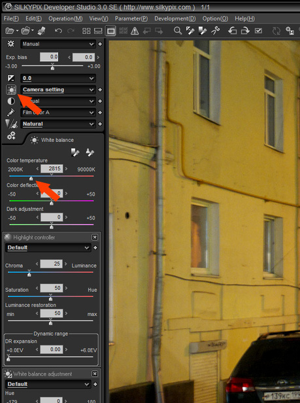
Task: Increase the color temperature with right arrow
Action: [x=67, y=169]
